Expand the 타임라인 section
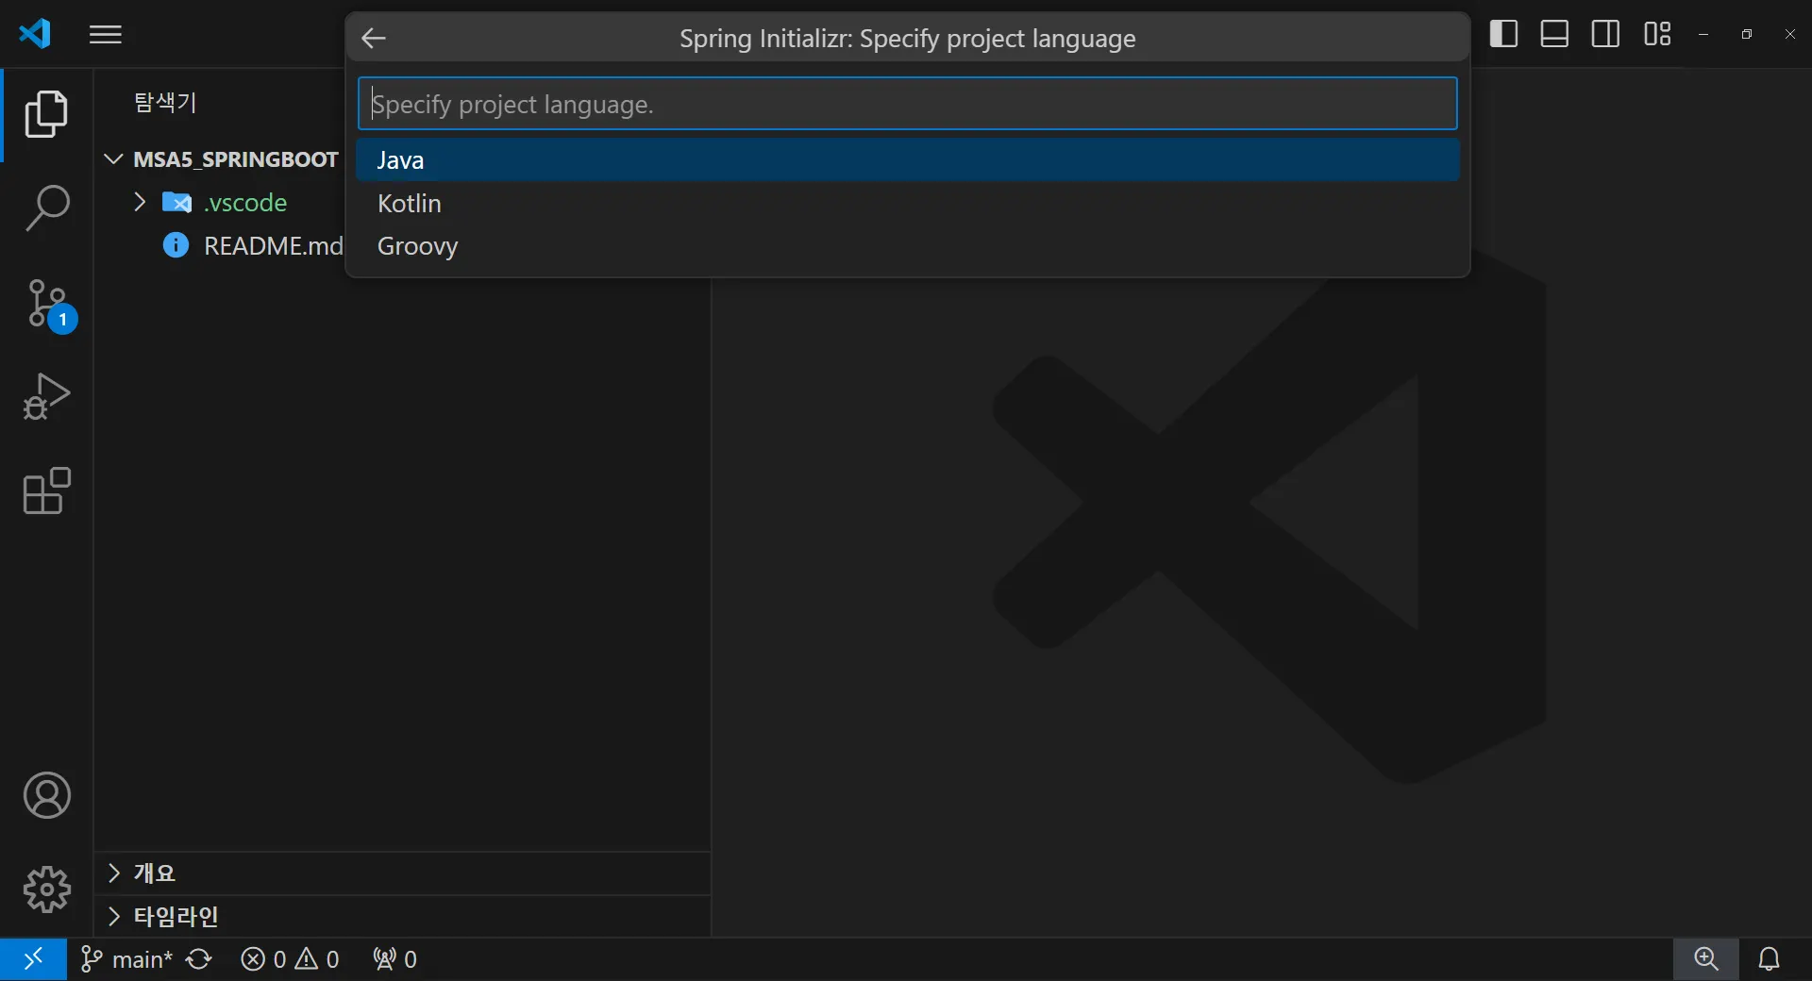 [114, 916]
